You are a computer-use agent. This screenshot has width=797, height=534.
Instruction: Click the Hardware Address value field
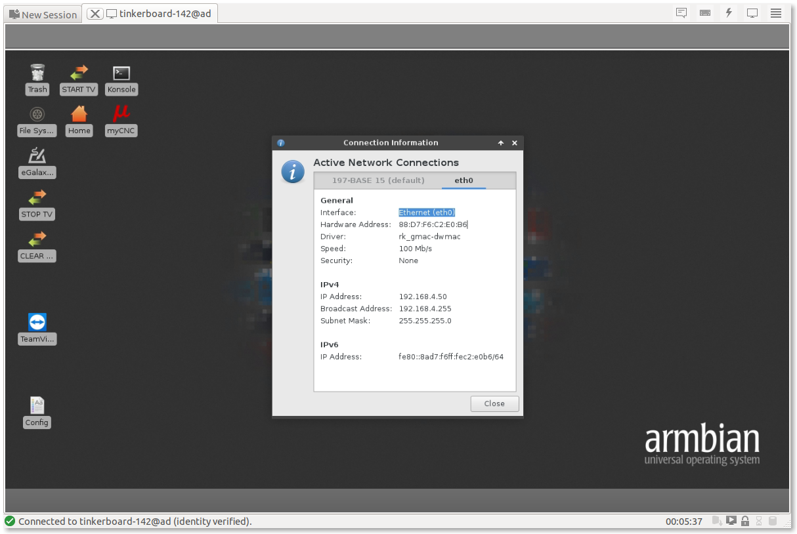(433, 225)
